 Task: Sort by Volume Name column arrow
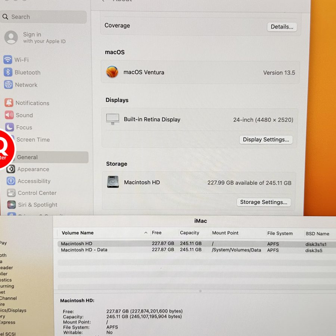[x=146, y=233]
